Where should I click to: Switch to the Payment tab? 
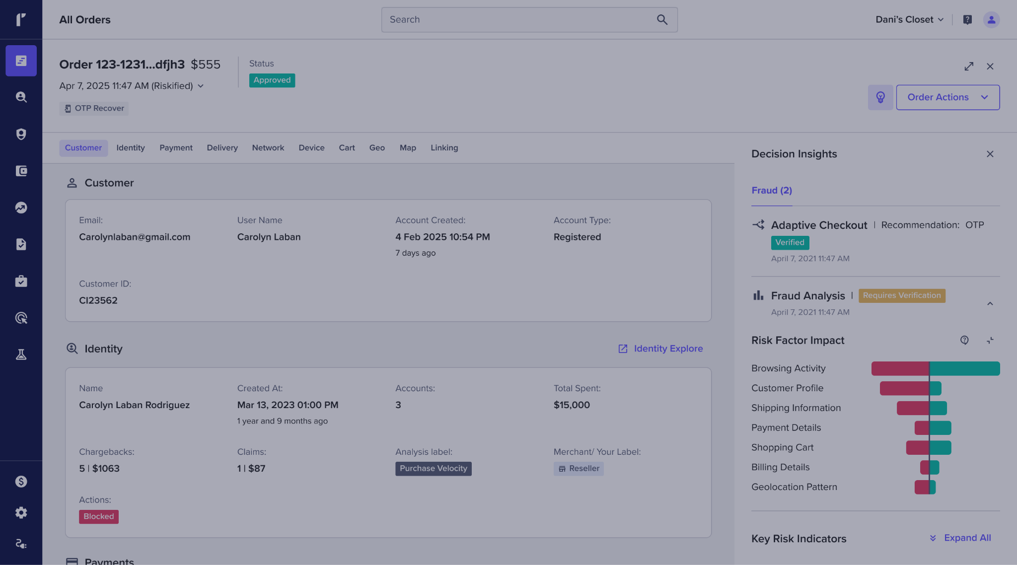pos(176,148)
